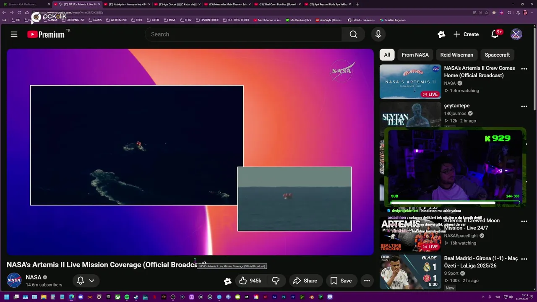Click into the YouTube search field
This screenshot has height=302, width=537.
(x=243, y=34)
